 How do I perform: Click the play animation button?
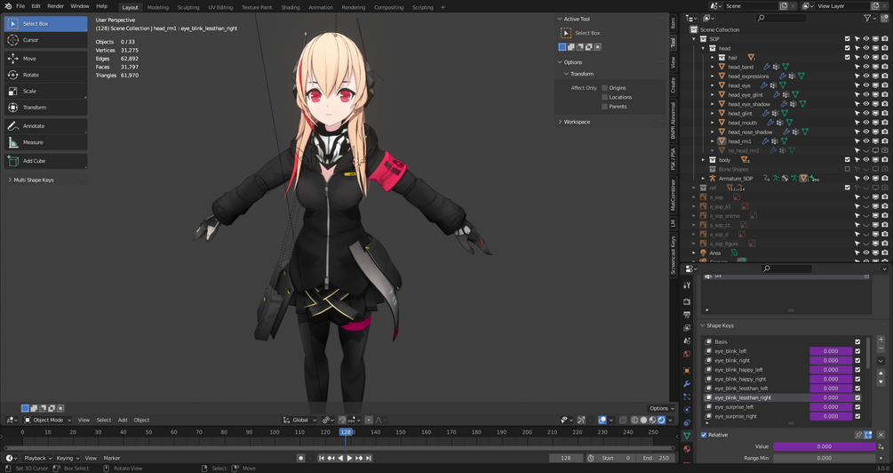[x=350, y=458]
